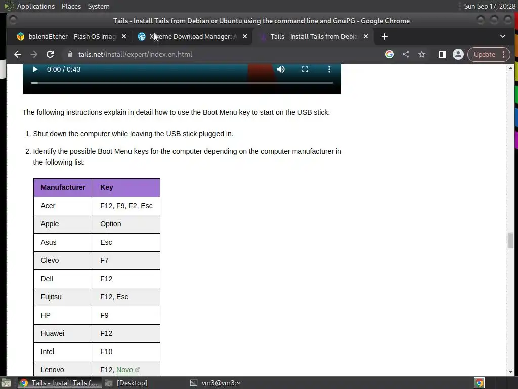
Task: Select the F9 key cell for HP
Action: click(126, 315)
